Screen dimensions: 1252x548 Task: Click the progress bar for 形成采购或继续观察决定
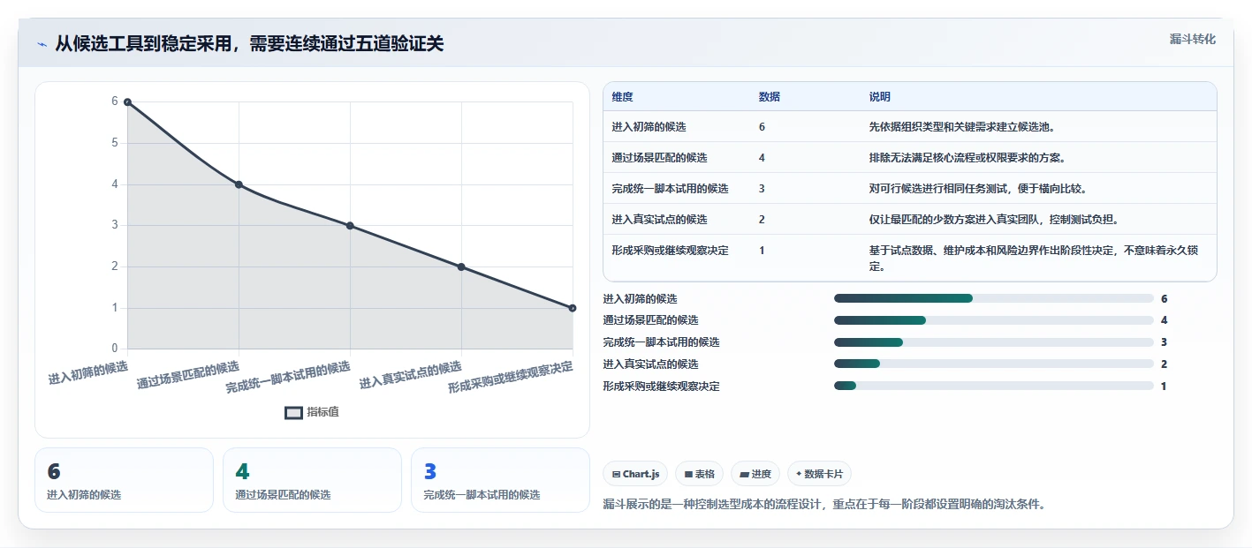[x=994, y=386]
